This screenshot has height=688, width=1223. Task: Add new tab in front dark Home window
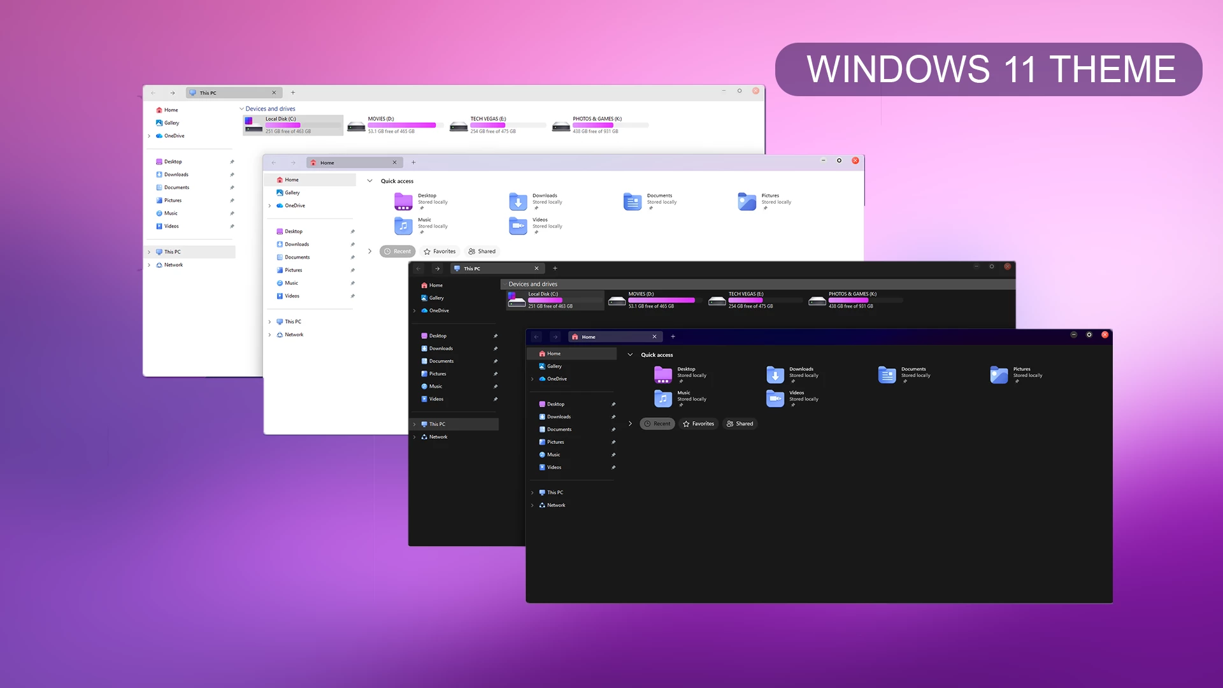point(673,337)
